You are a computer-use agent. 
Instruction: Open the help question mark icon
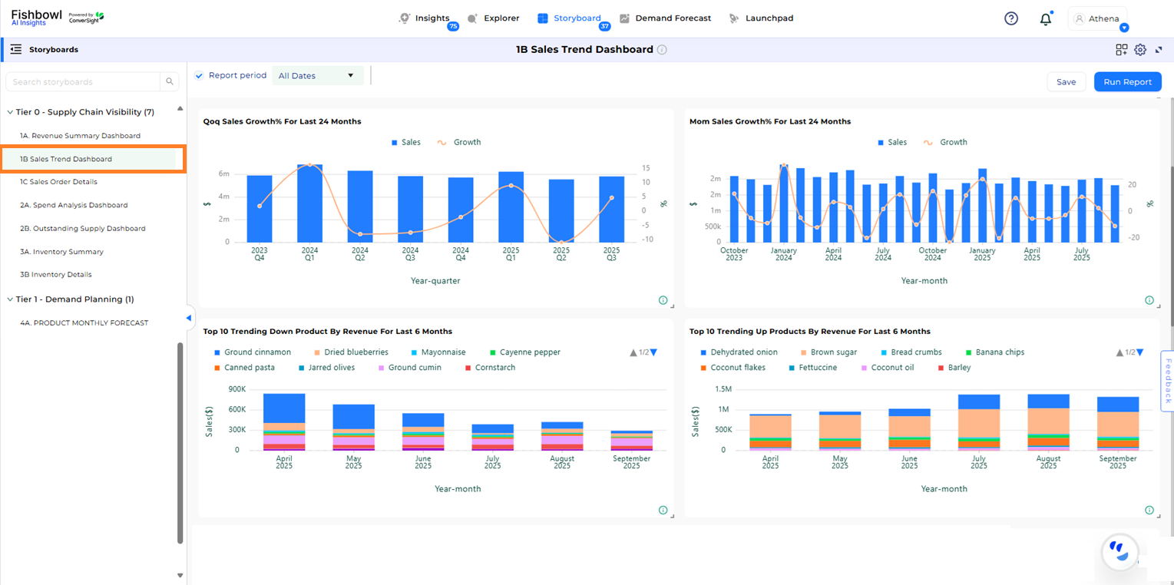pyautogui.click(x=1011, y=18)
